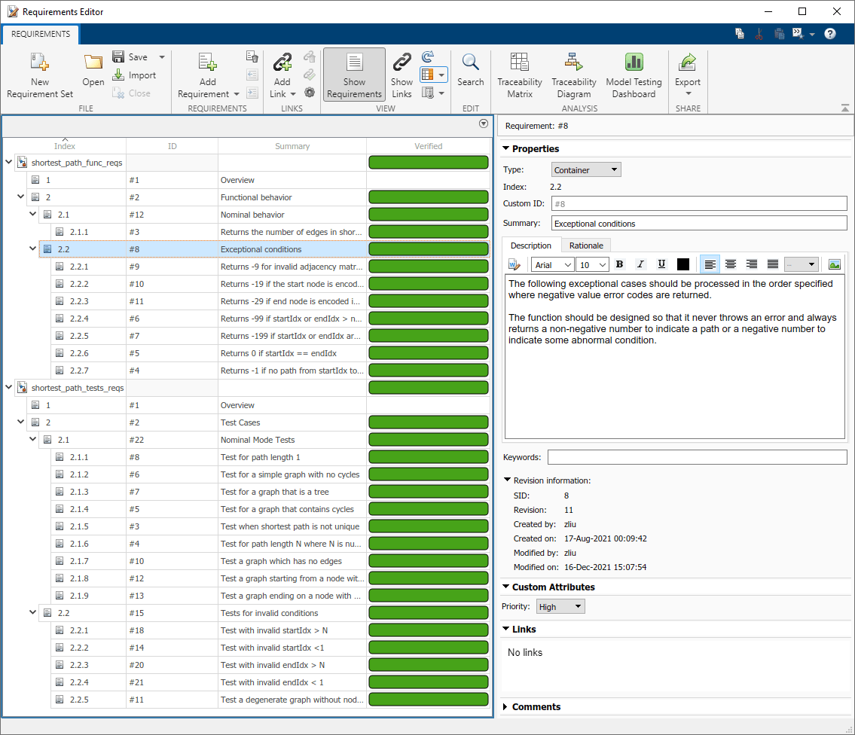
Task: Switch to the Rationale tab
Action: 585,246
